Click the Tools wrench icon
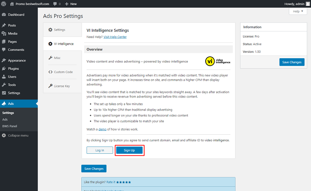The image size is (311, 191). pyautogui.click(x=4, y=85)
